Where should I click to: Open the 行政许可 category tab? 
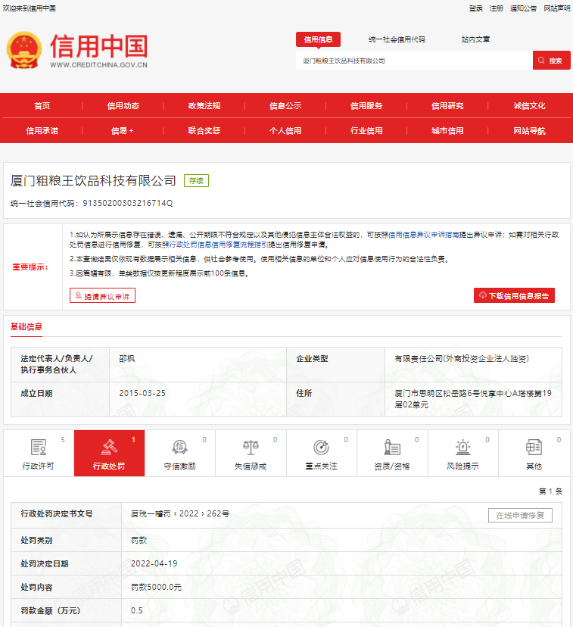pyautogui.click(x=39, y=454)
